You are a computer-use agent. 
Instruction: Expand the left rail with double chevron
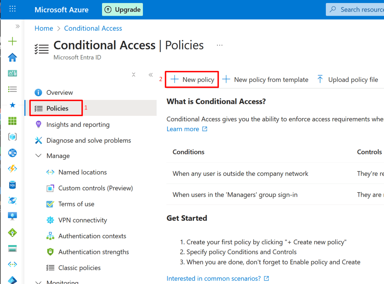pyautogui.click(x=17, y=27)
